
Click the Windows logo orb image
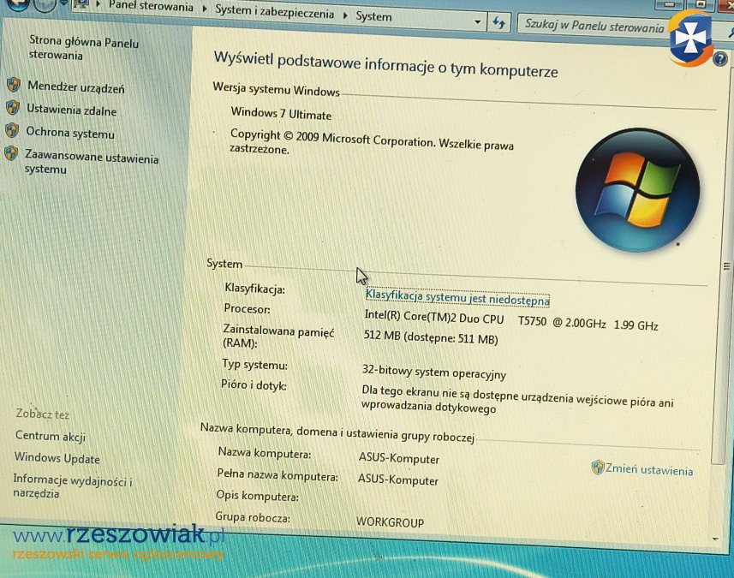tap(637, 190)
